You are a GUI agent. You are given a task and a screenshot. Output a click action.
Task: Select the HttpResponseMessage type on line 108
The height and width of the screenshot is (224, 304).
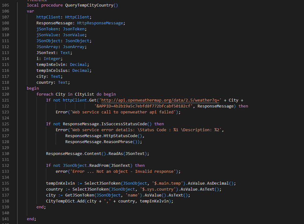click(100, 23)
